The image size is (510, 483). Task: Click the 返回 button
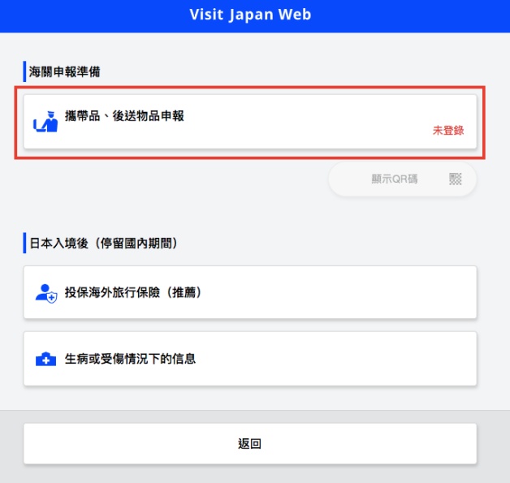[250, 443]
